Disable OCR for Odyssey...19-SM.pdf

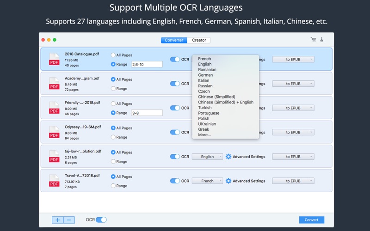tap(175, 132)
